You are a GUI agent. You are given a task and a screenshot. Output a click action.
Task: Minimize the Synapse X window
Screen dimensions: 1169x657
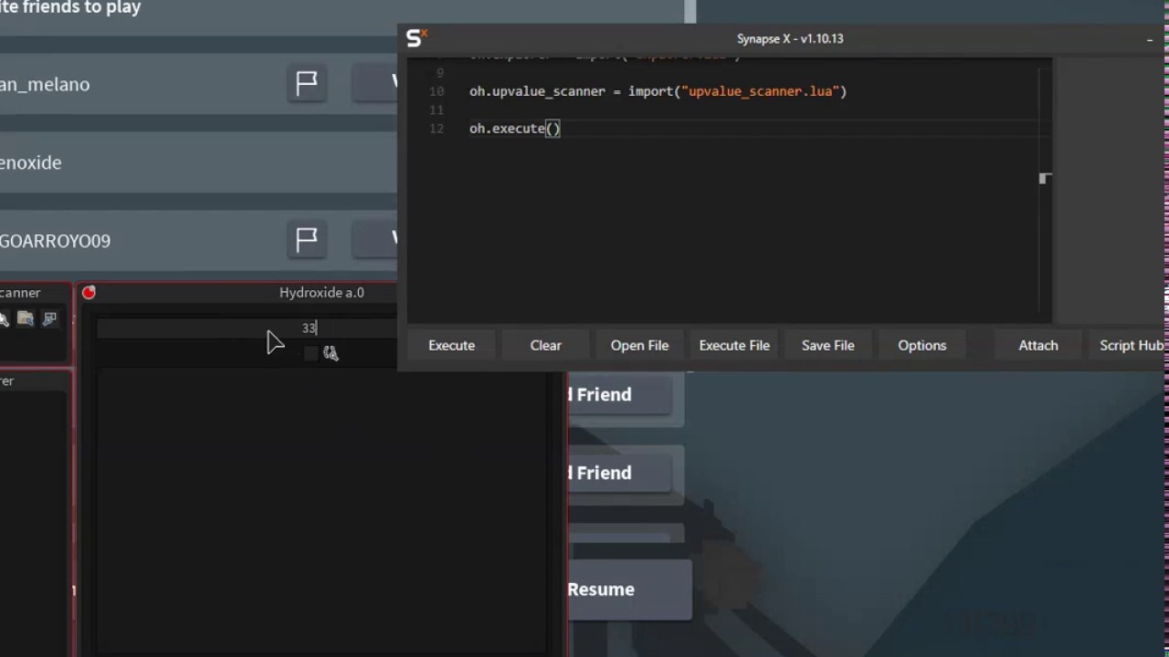pyautogui.click(x=1150, y=39)
